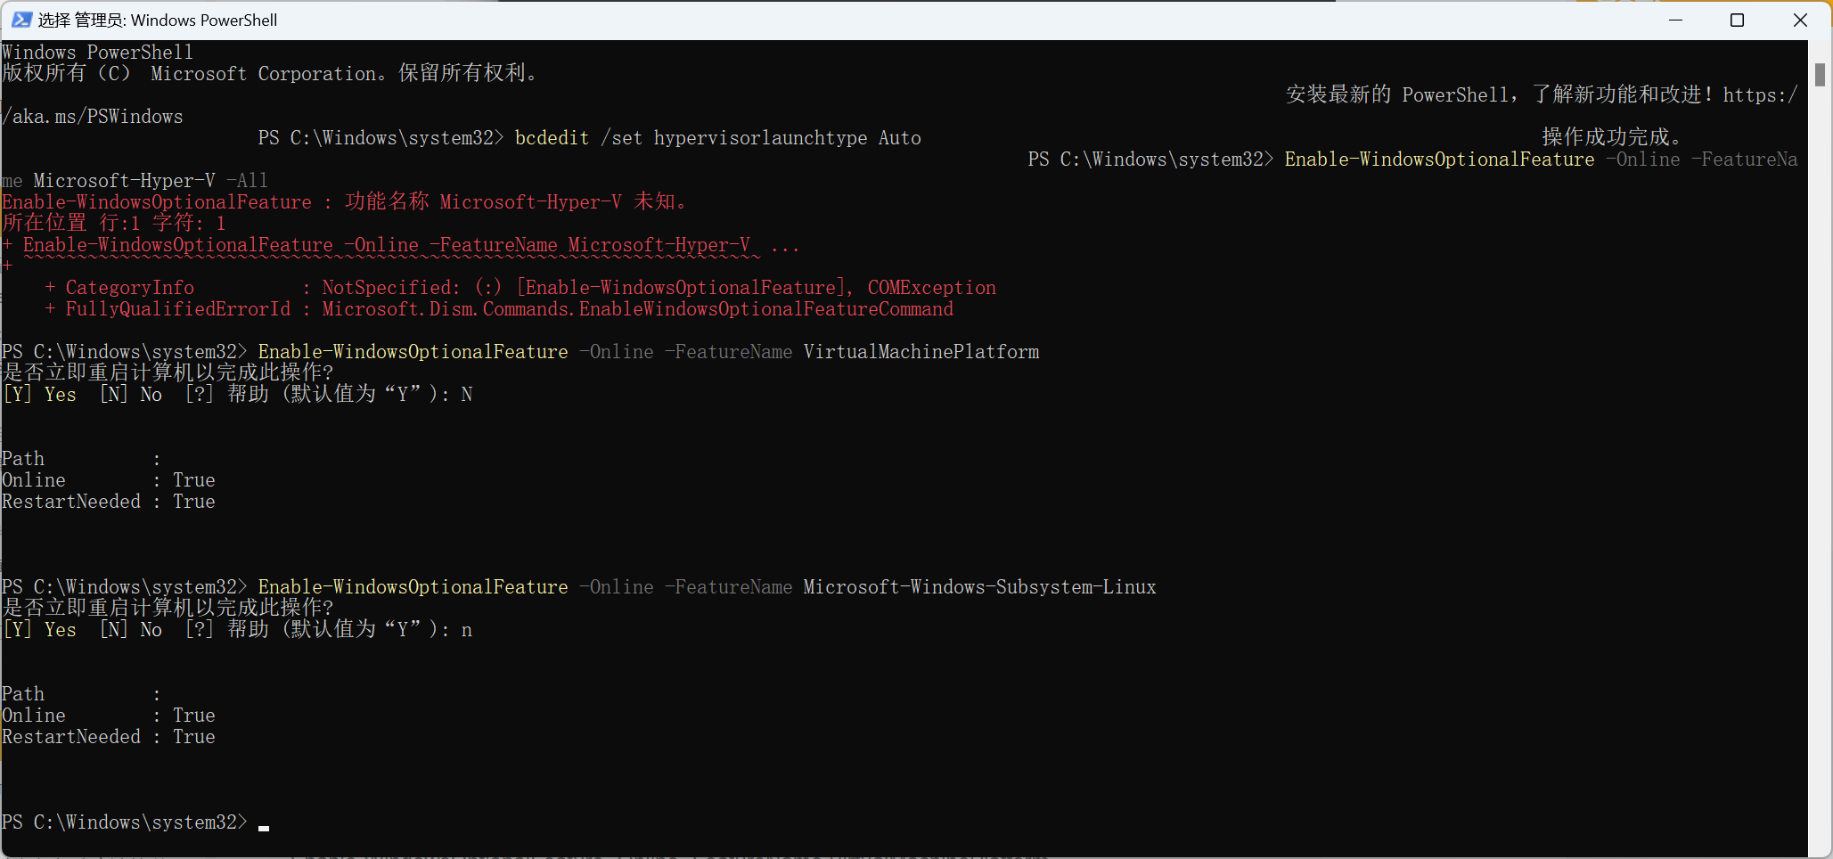The width and height of the screenshot is (1833, 859).
Task: Place cursor at the blinking prompt cursor
Action: 263,828
